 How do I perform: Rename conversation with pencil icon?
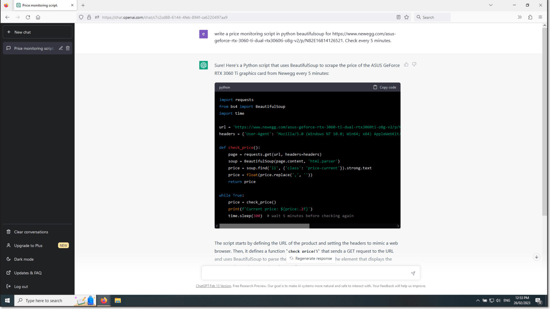click(x=61, y=48)
